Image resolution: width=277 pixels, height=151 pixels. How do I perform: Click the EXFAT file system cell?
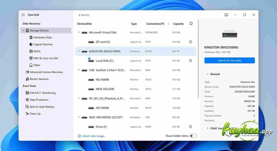(148, 127)
